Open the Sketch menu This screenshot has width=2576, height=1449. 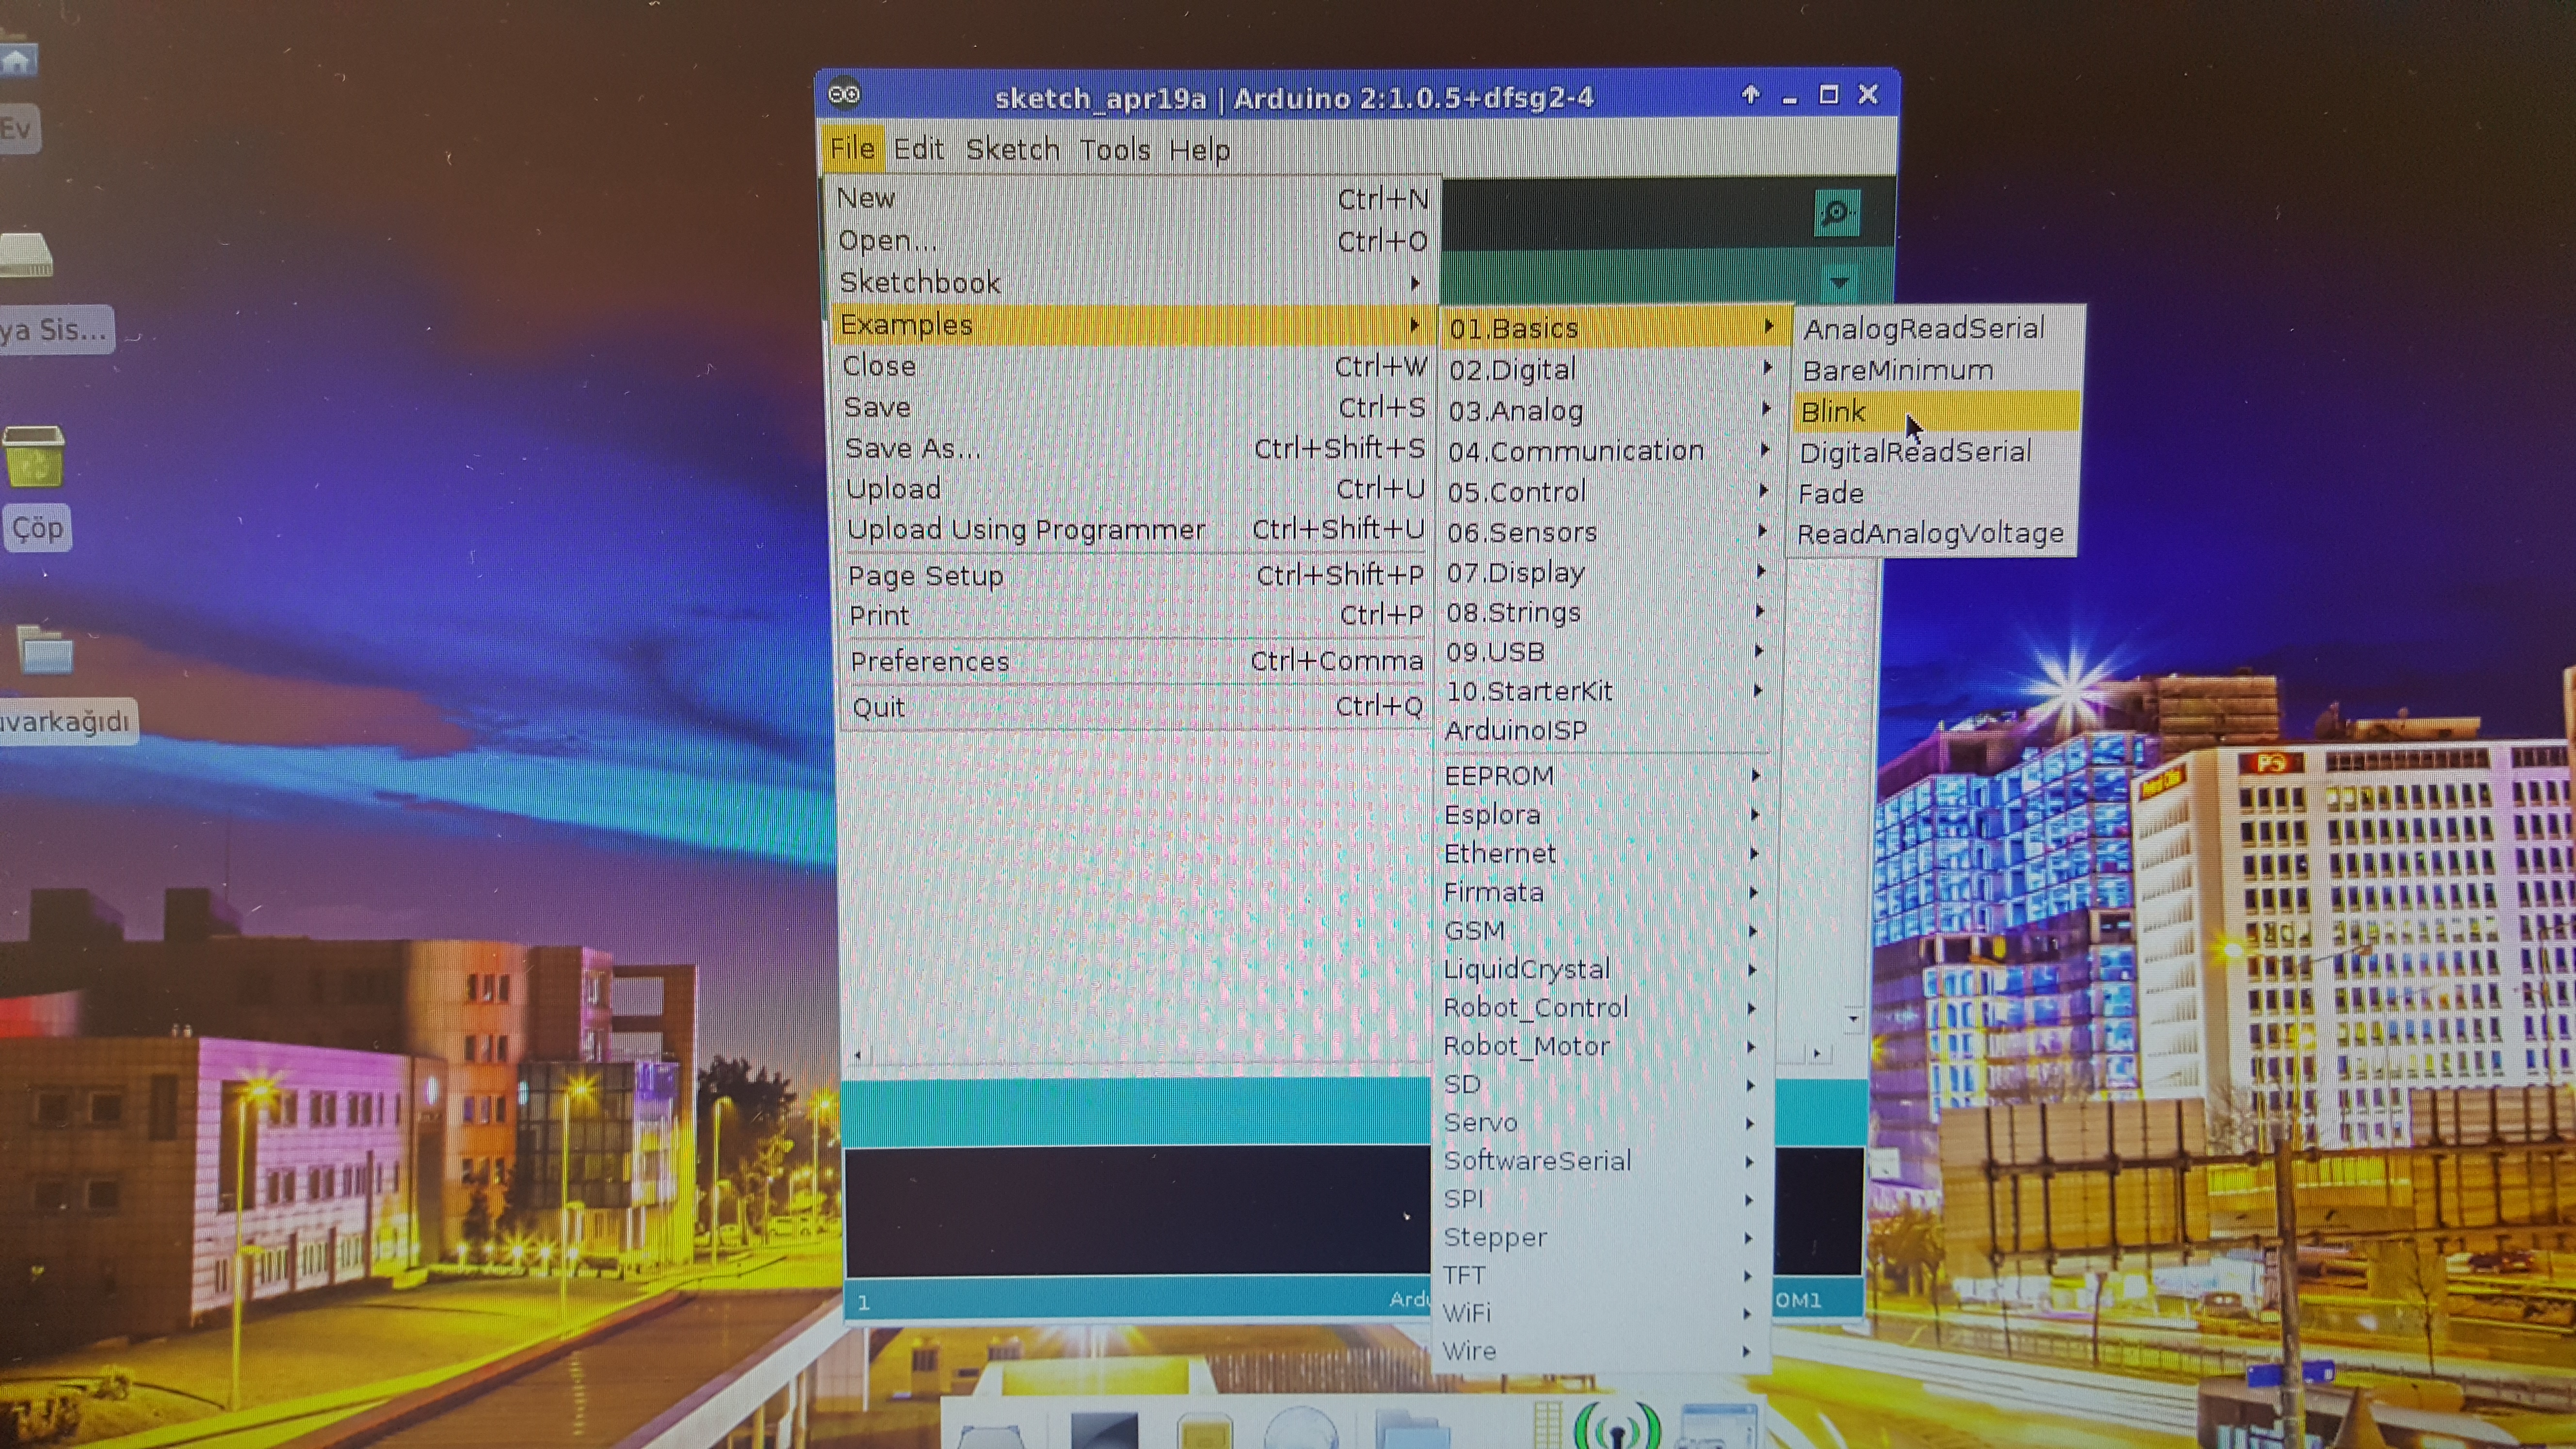[x=1012, y=149]
